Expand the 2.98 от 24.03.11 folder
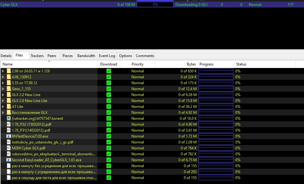This screenshot has width=304, height=184. pos(3,71)
